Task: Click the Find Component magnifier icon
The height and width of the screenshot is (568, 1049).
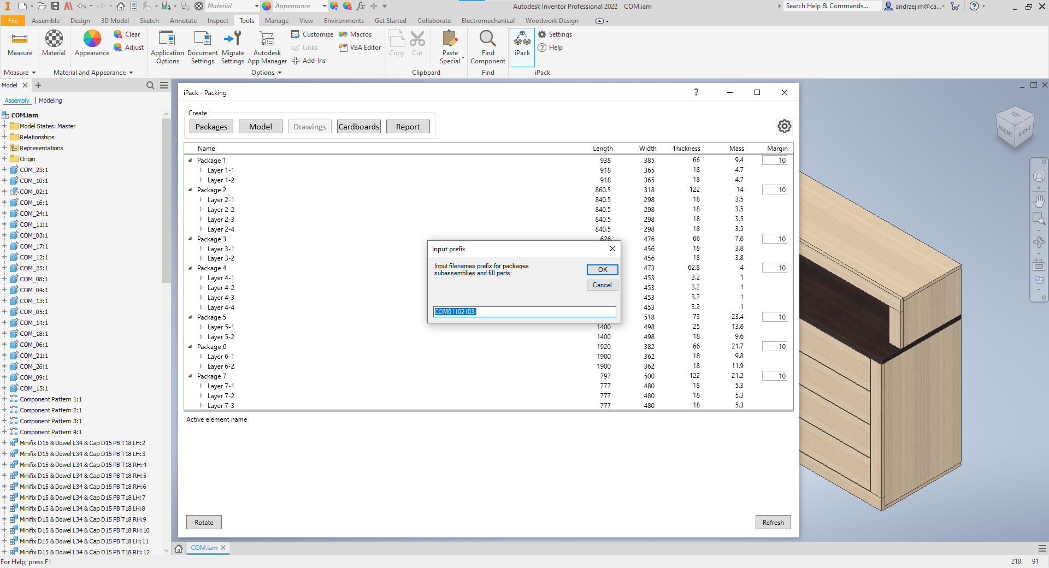Action: [487, 39]
